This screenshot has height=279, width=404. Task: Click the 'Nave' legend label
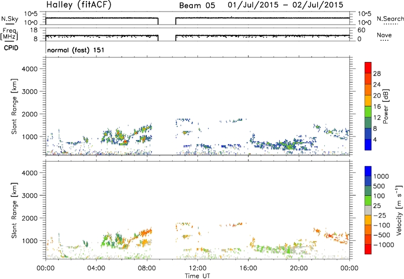pyautogui.click(x=384, y=35)
